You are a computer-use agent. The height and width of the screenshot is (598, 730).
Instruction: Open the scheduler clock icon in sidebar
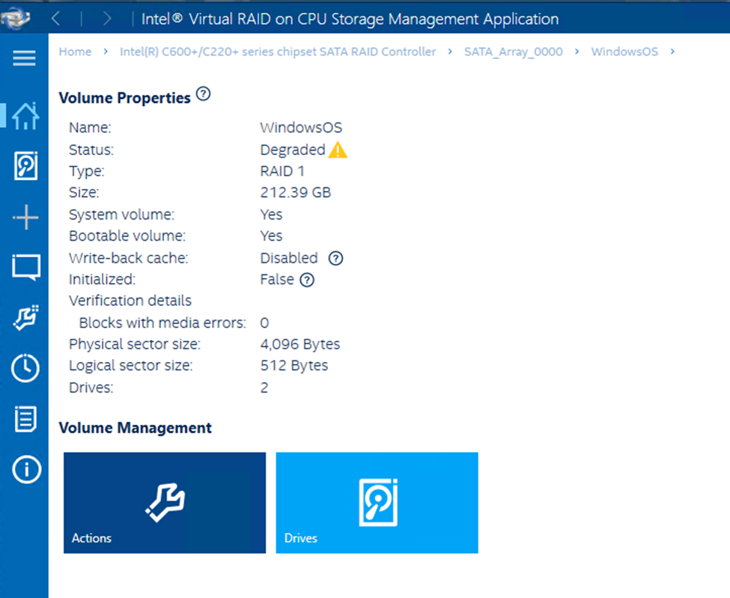point(25,368)
